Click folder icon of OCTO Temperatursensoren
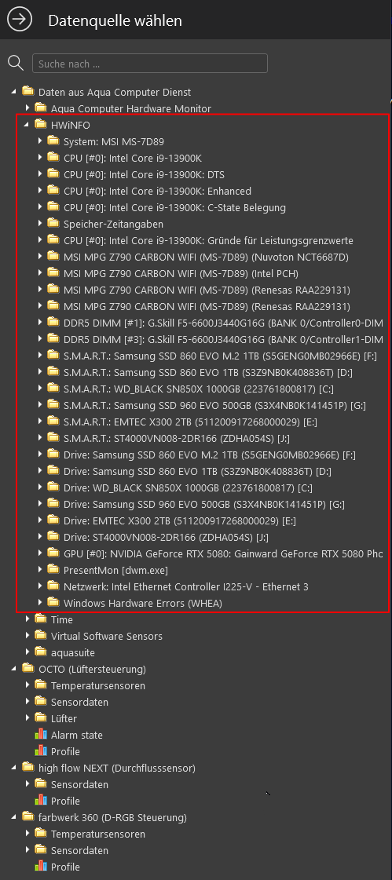This screenshot has height=880, width=392. click(x=40, y=685)
